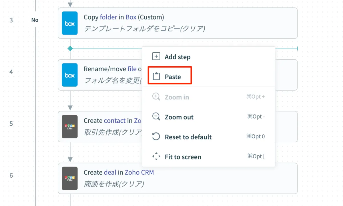The image size is (343, 206).
Task: Choose Fit to screen menu entry
Action: (x=183, y=157)
